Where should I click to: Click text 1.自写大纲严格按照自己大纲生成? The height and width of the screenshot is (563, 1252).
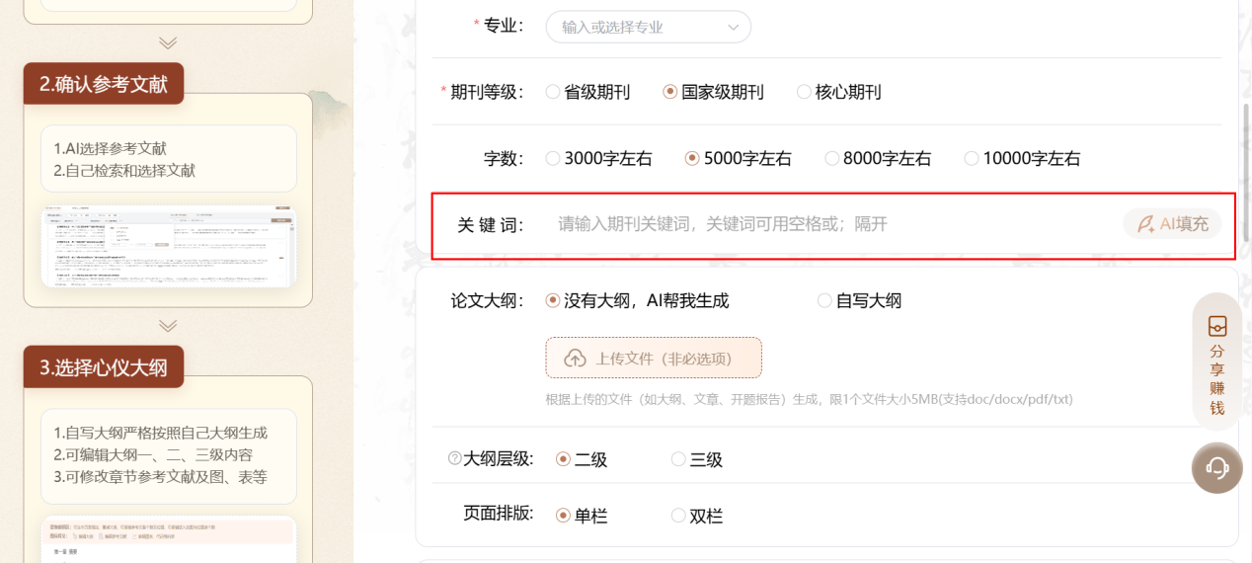click(x=160, y=433)
